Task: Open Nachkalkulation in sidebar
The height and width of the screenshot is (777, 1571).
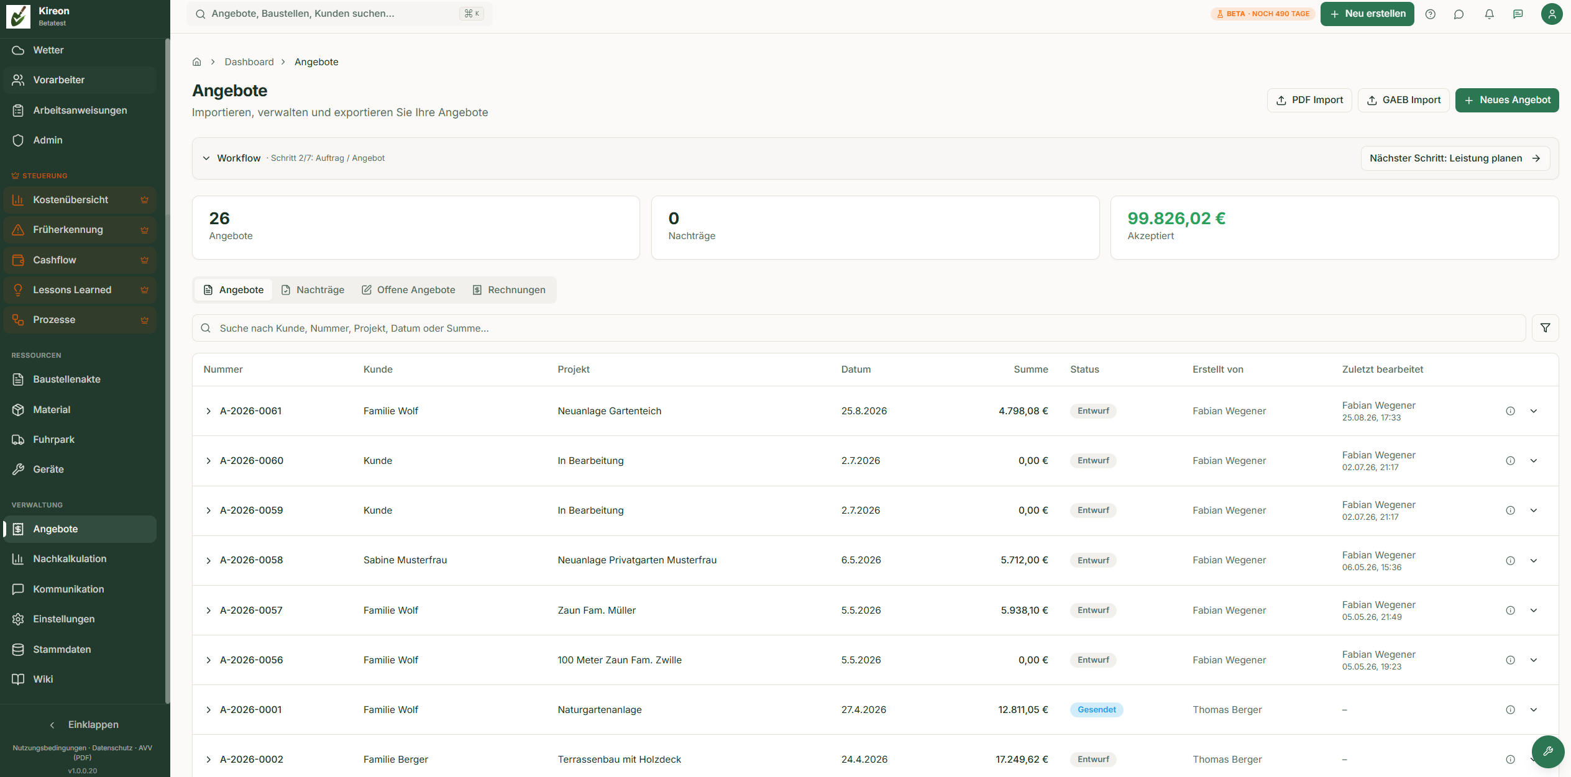Action: [80, 559]
